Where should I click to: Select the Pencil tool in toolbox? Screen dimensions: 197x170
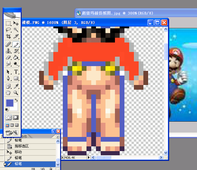tap(16, 45)
